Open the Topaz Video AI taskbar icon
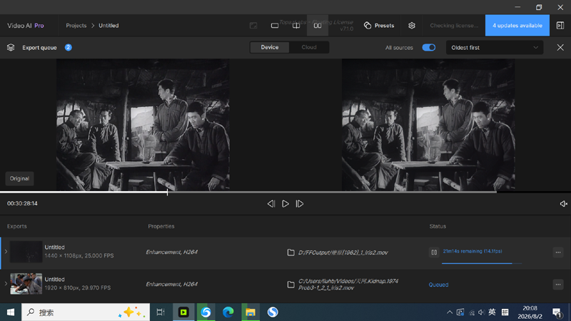 click(183, 312)
